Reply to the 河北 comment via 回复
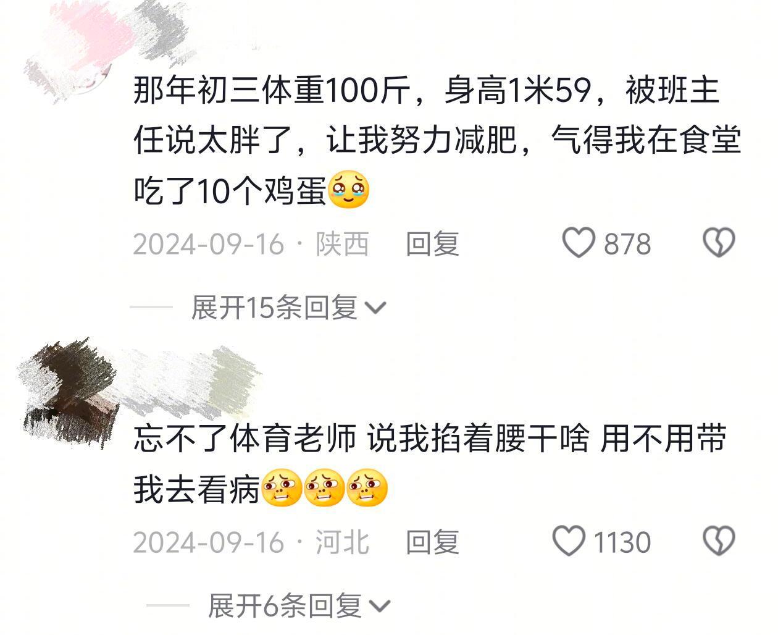 pyautogui.click(x=433, y=542)
